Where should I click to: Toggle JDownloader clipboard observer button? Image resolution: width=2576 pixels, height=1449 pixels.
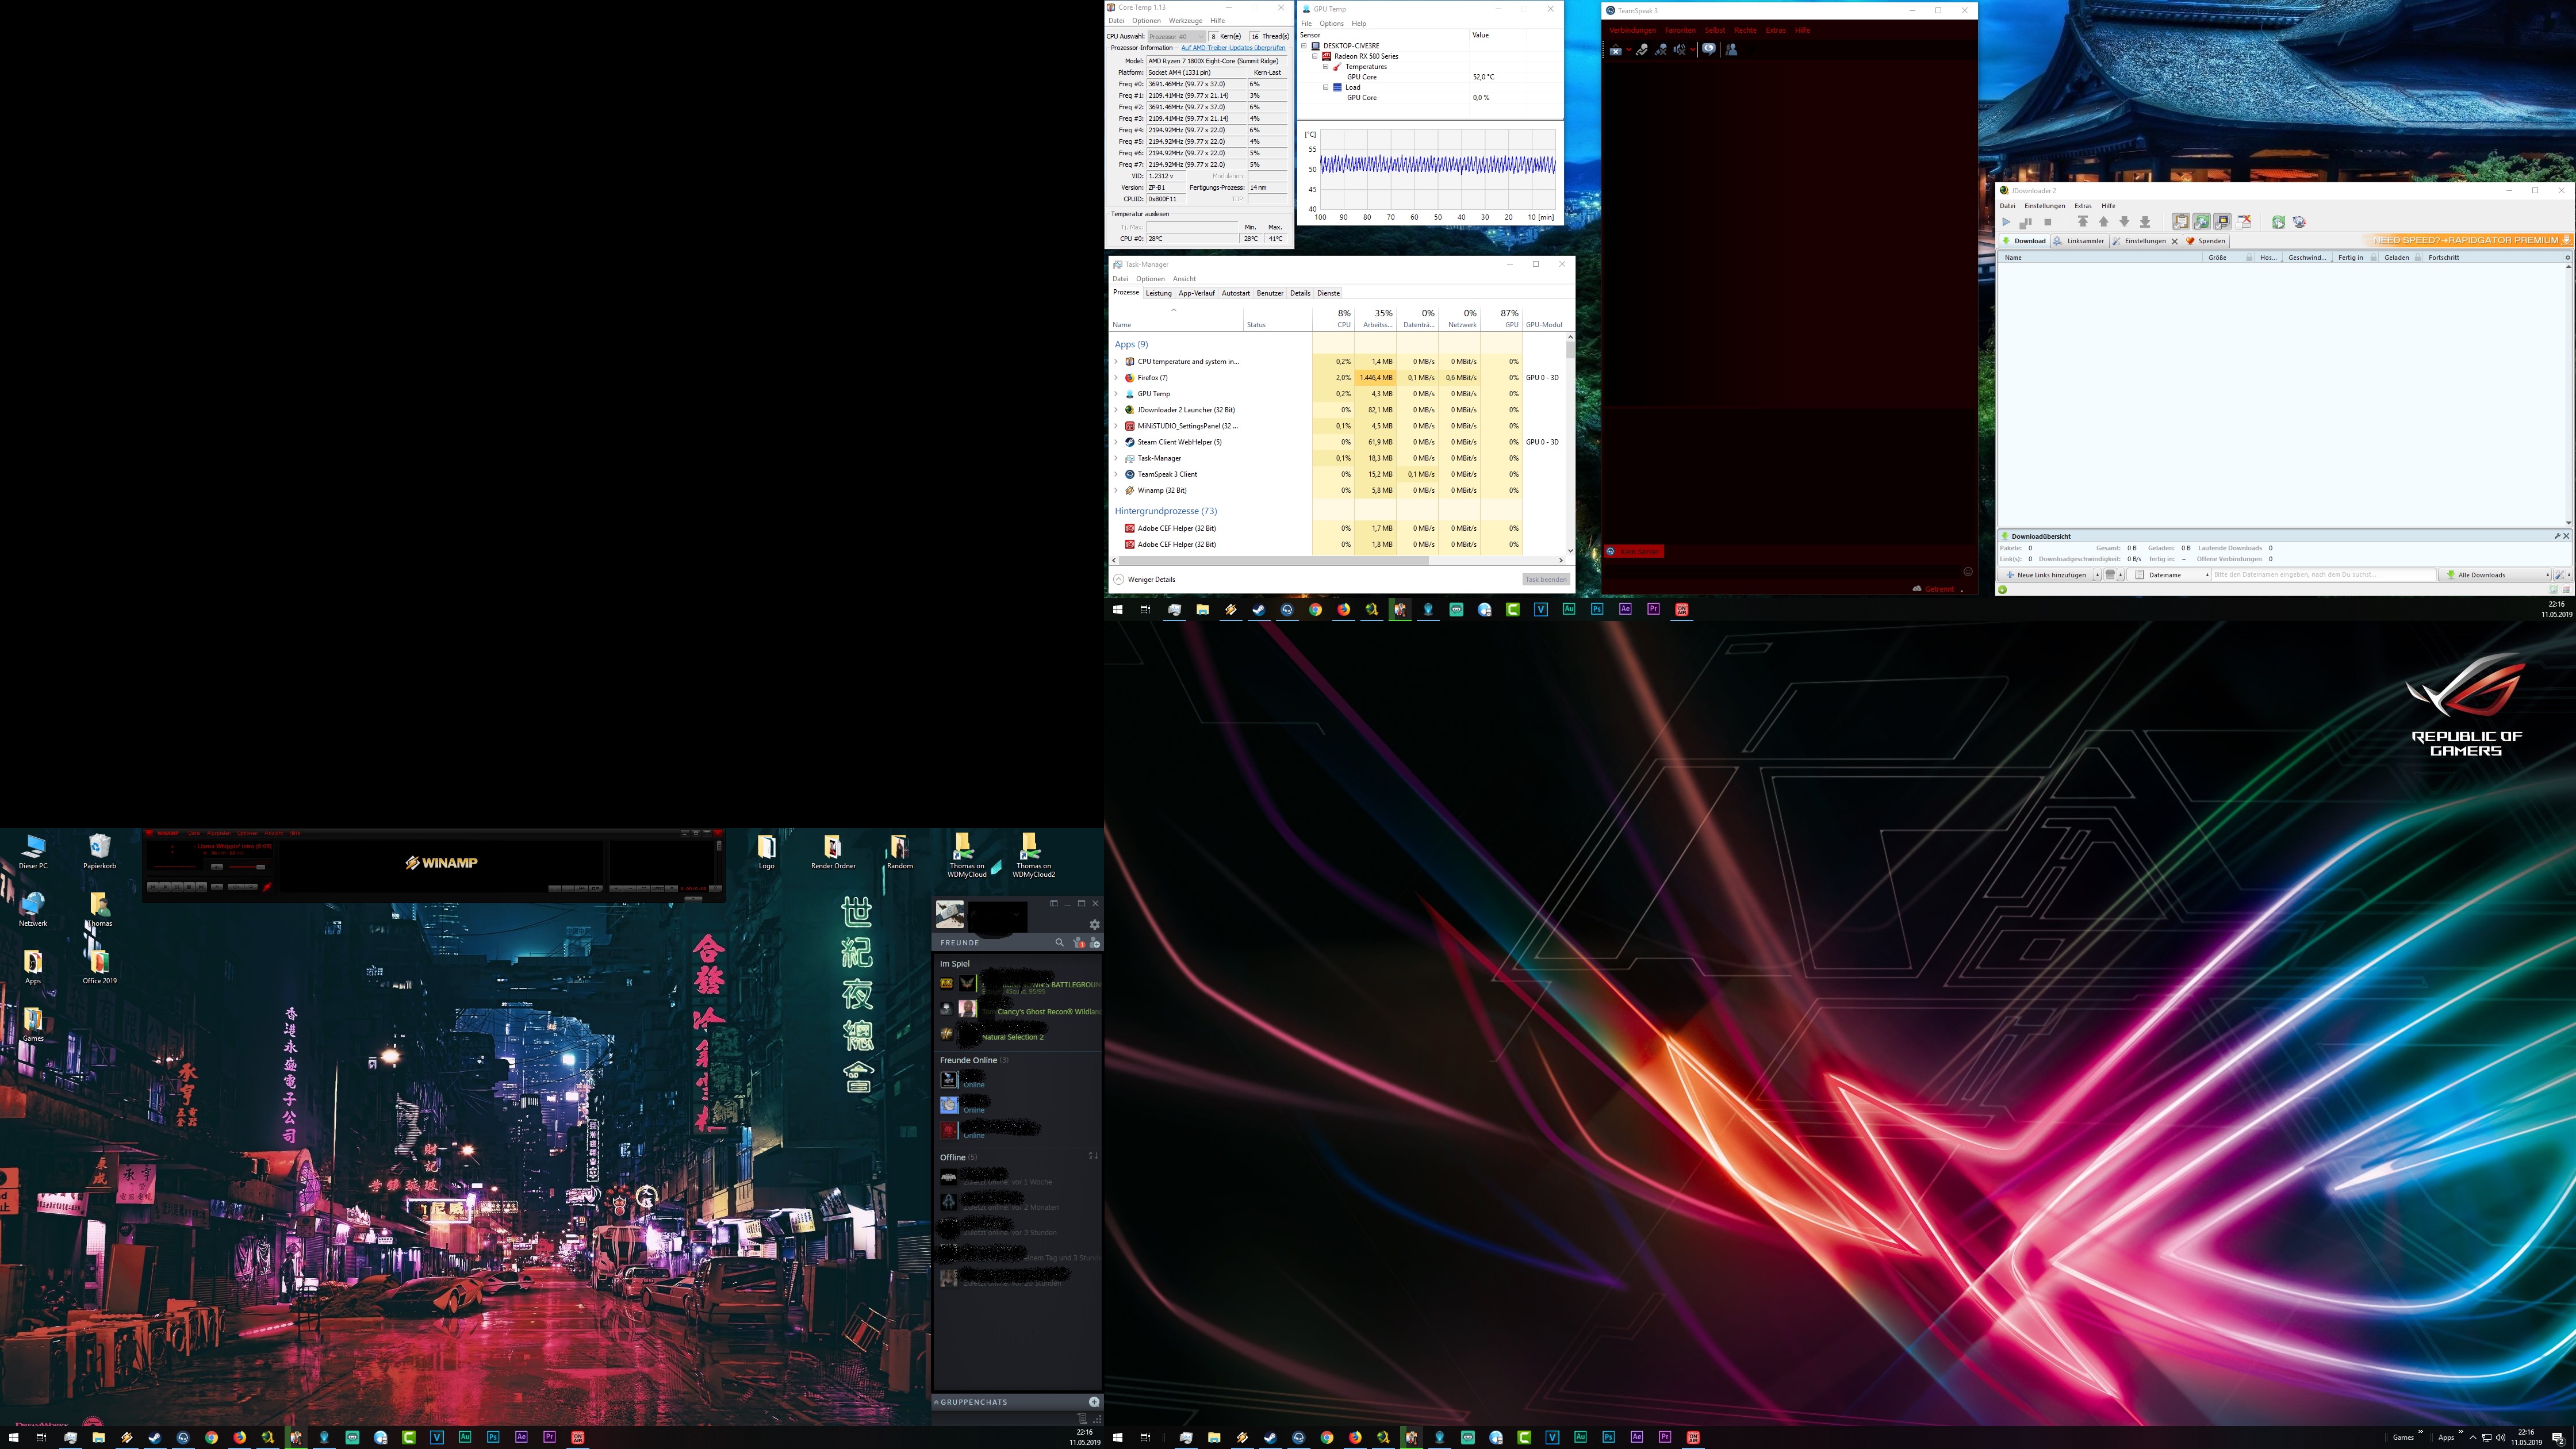pyautogui.click(x=2180, y=222)
